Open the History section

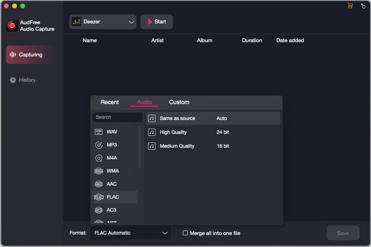(23, 80)
